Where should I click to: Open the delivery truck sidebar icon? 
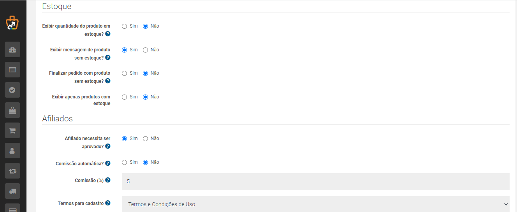coord(12,191)
